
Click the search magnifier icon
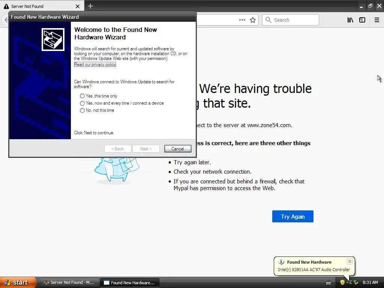point(268,20)
